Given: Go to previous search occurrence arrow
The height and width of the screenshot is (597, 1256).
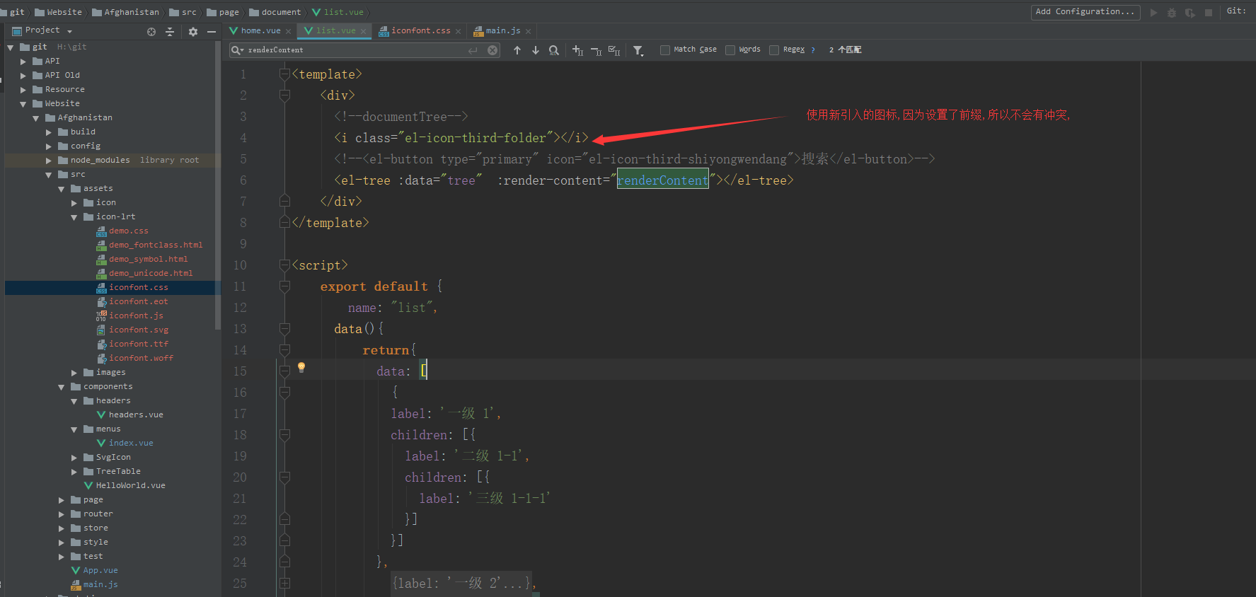Looking at the screenshot, I should click(517, 50).
